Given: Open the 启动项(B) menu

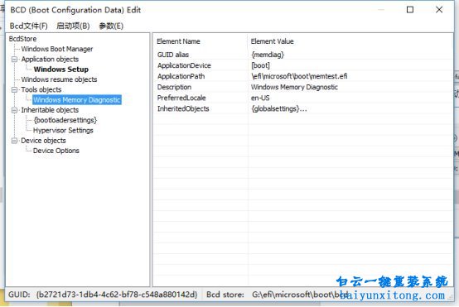Looking at the screenshot, I should pyautogui.click(x=73, y=26).
